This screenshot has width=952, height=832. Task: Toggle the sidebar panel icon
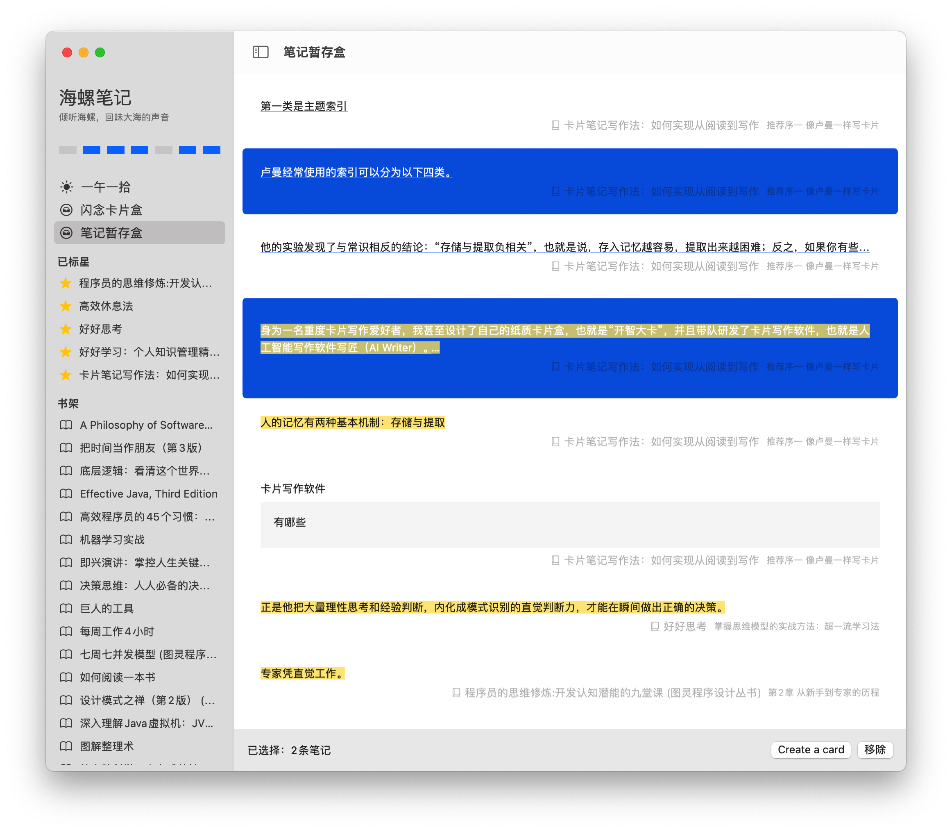click(260, 52)
